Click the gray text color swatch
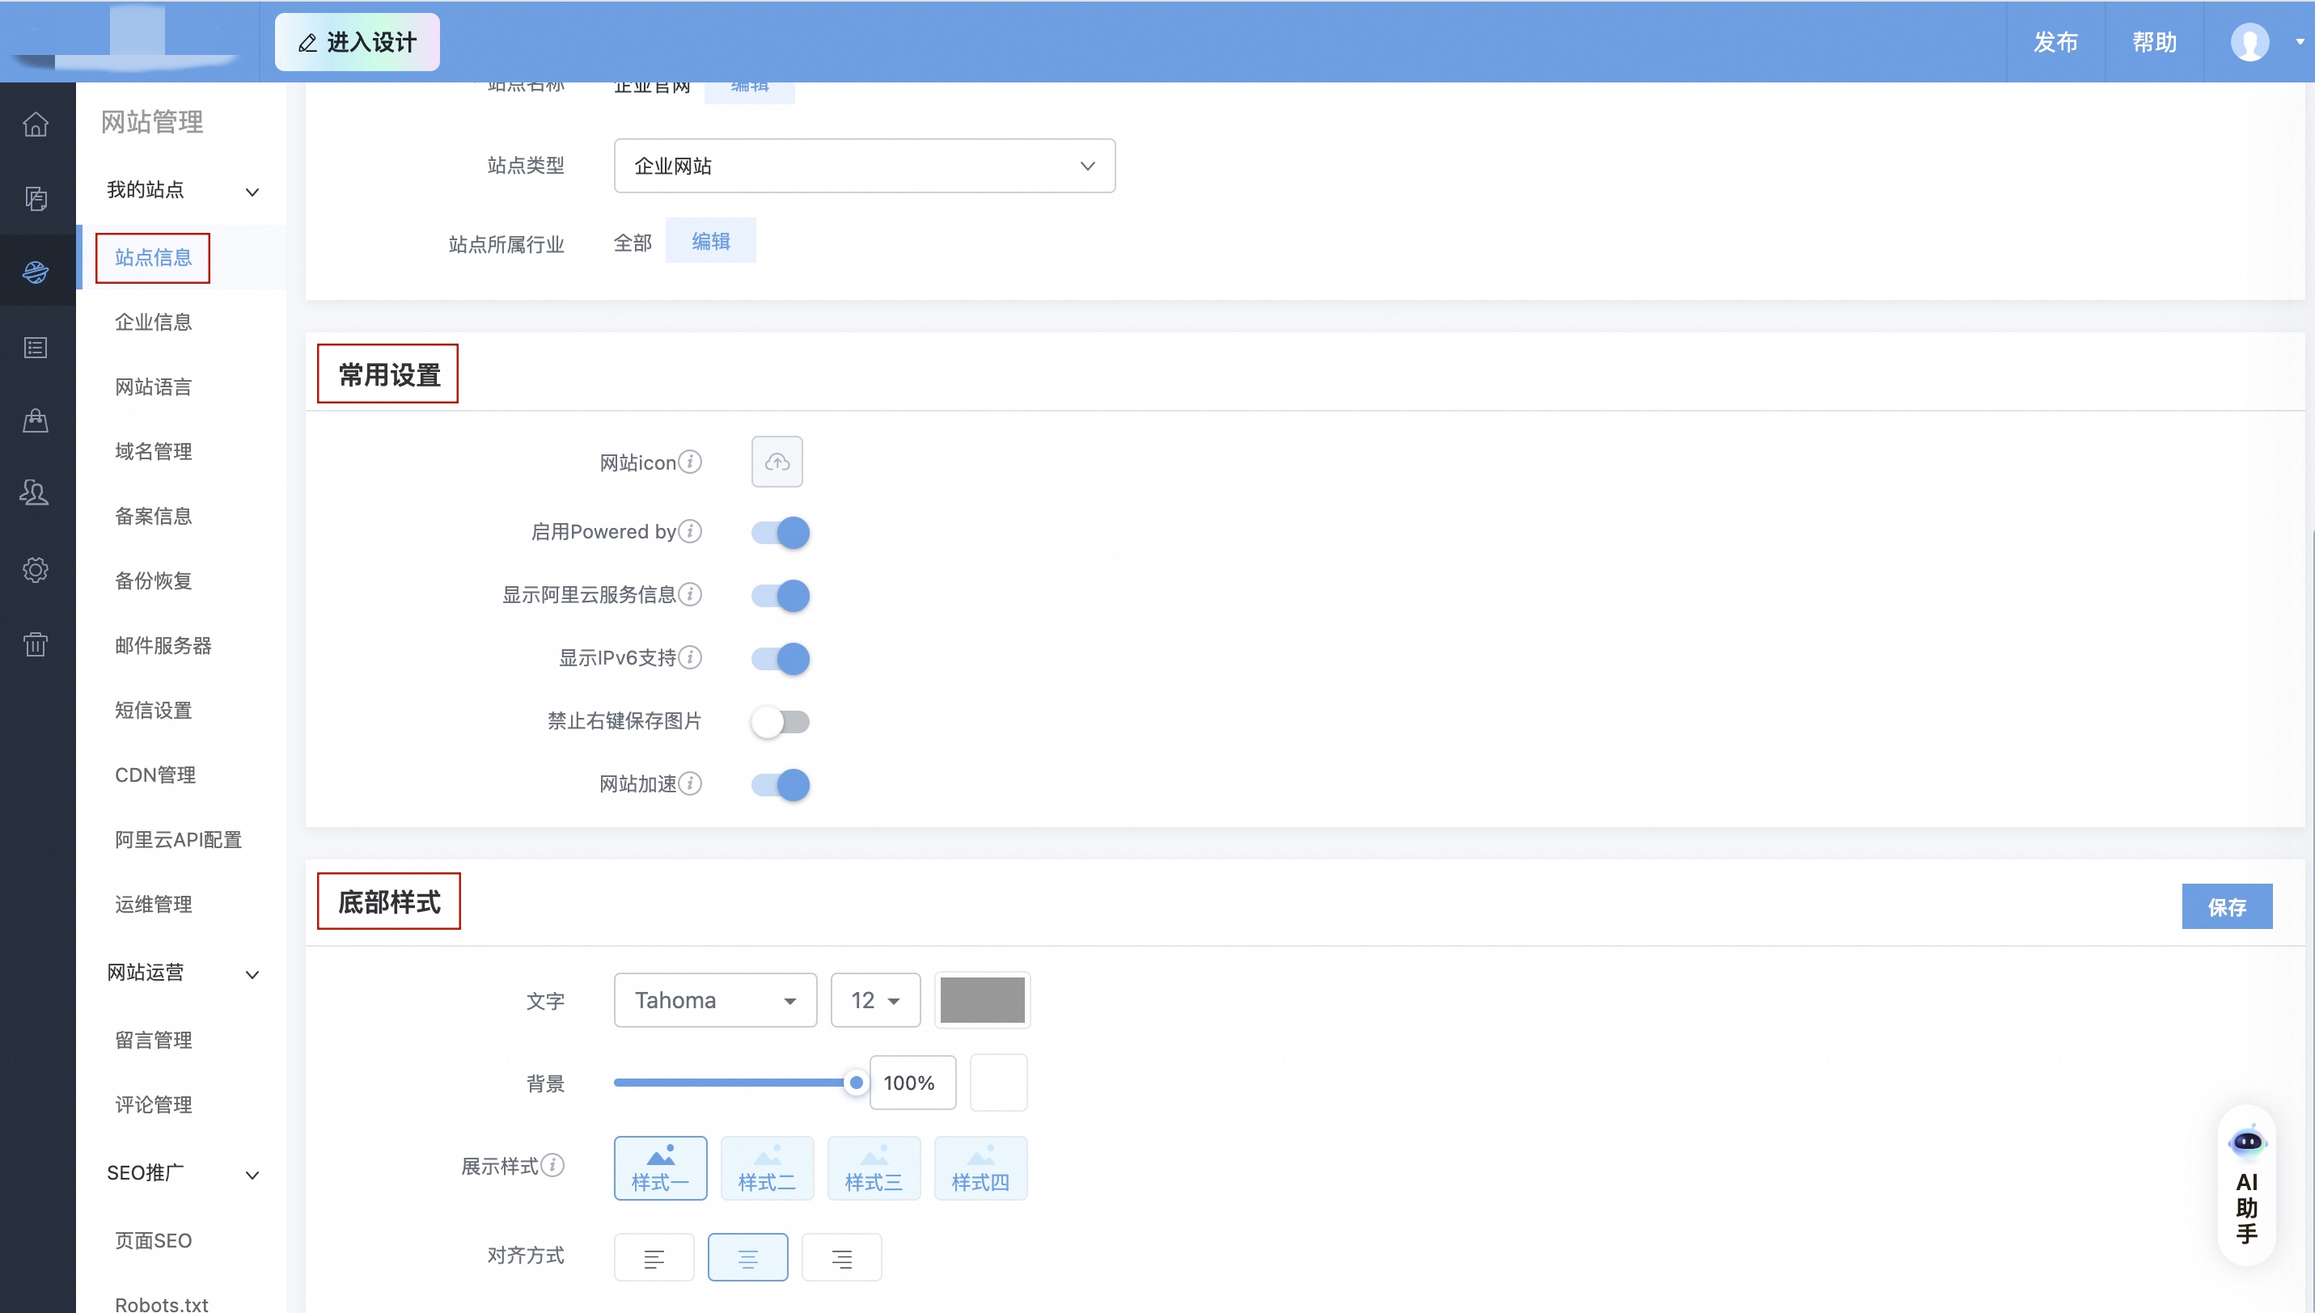 click(982, 1000)
